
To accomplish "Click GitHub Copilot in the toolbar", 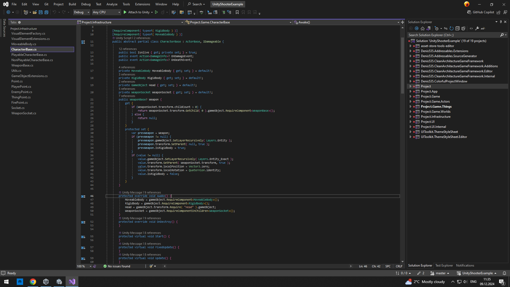I will [481, 12].
